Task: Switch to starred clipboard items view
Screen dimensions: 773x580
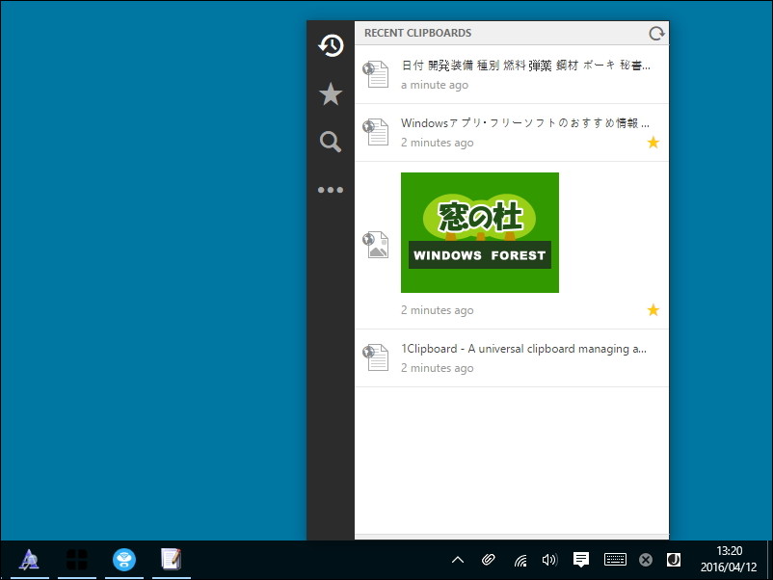Action: (x=331, y=93)
